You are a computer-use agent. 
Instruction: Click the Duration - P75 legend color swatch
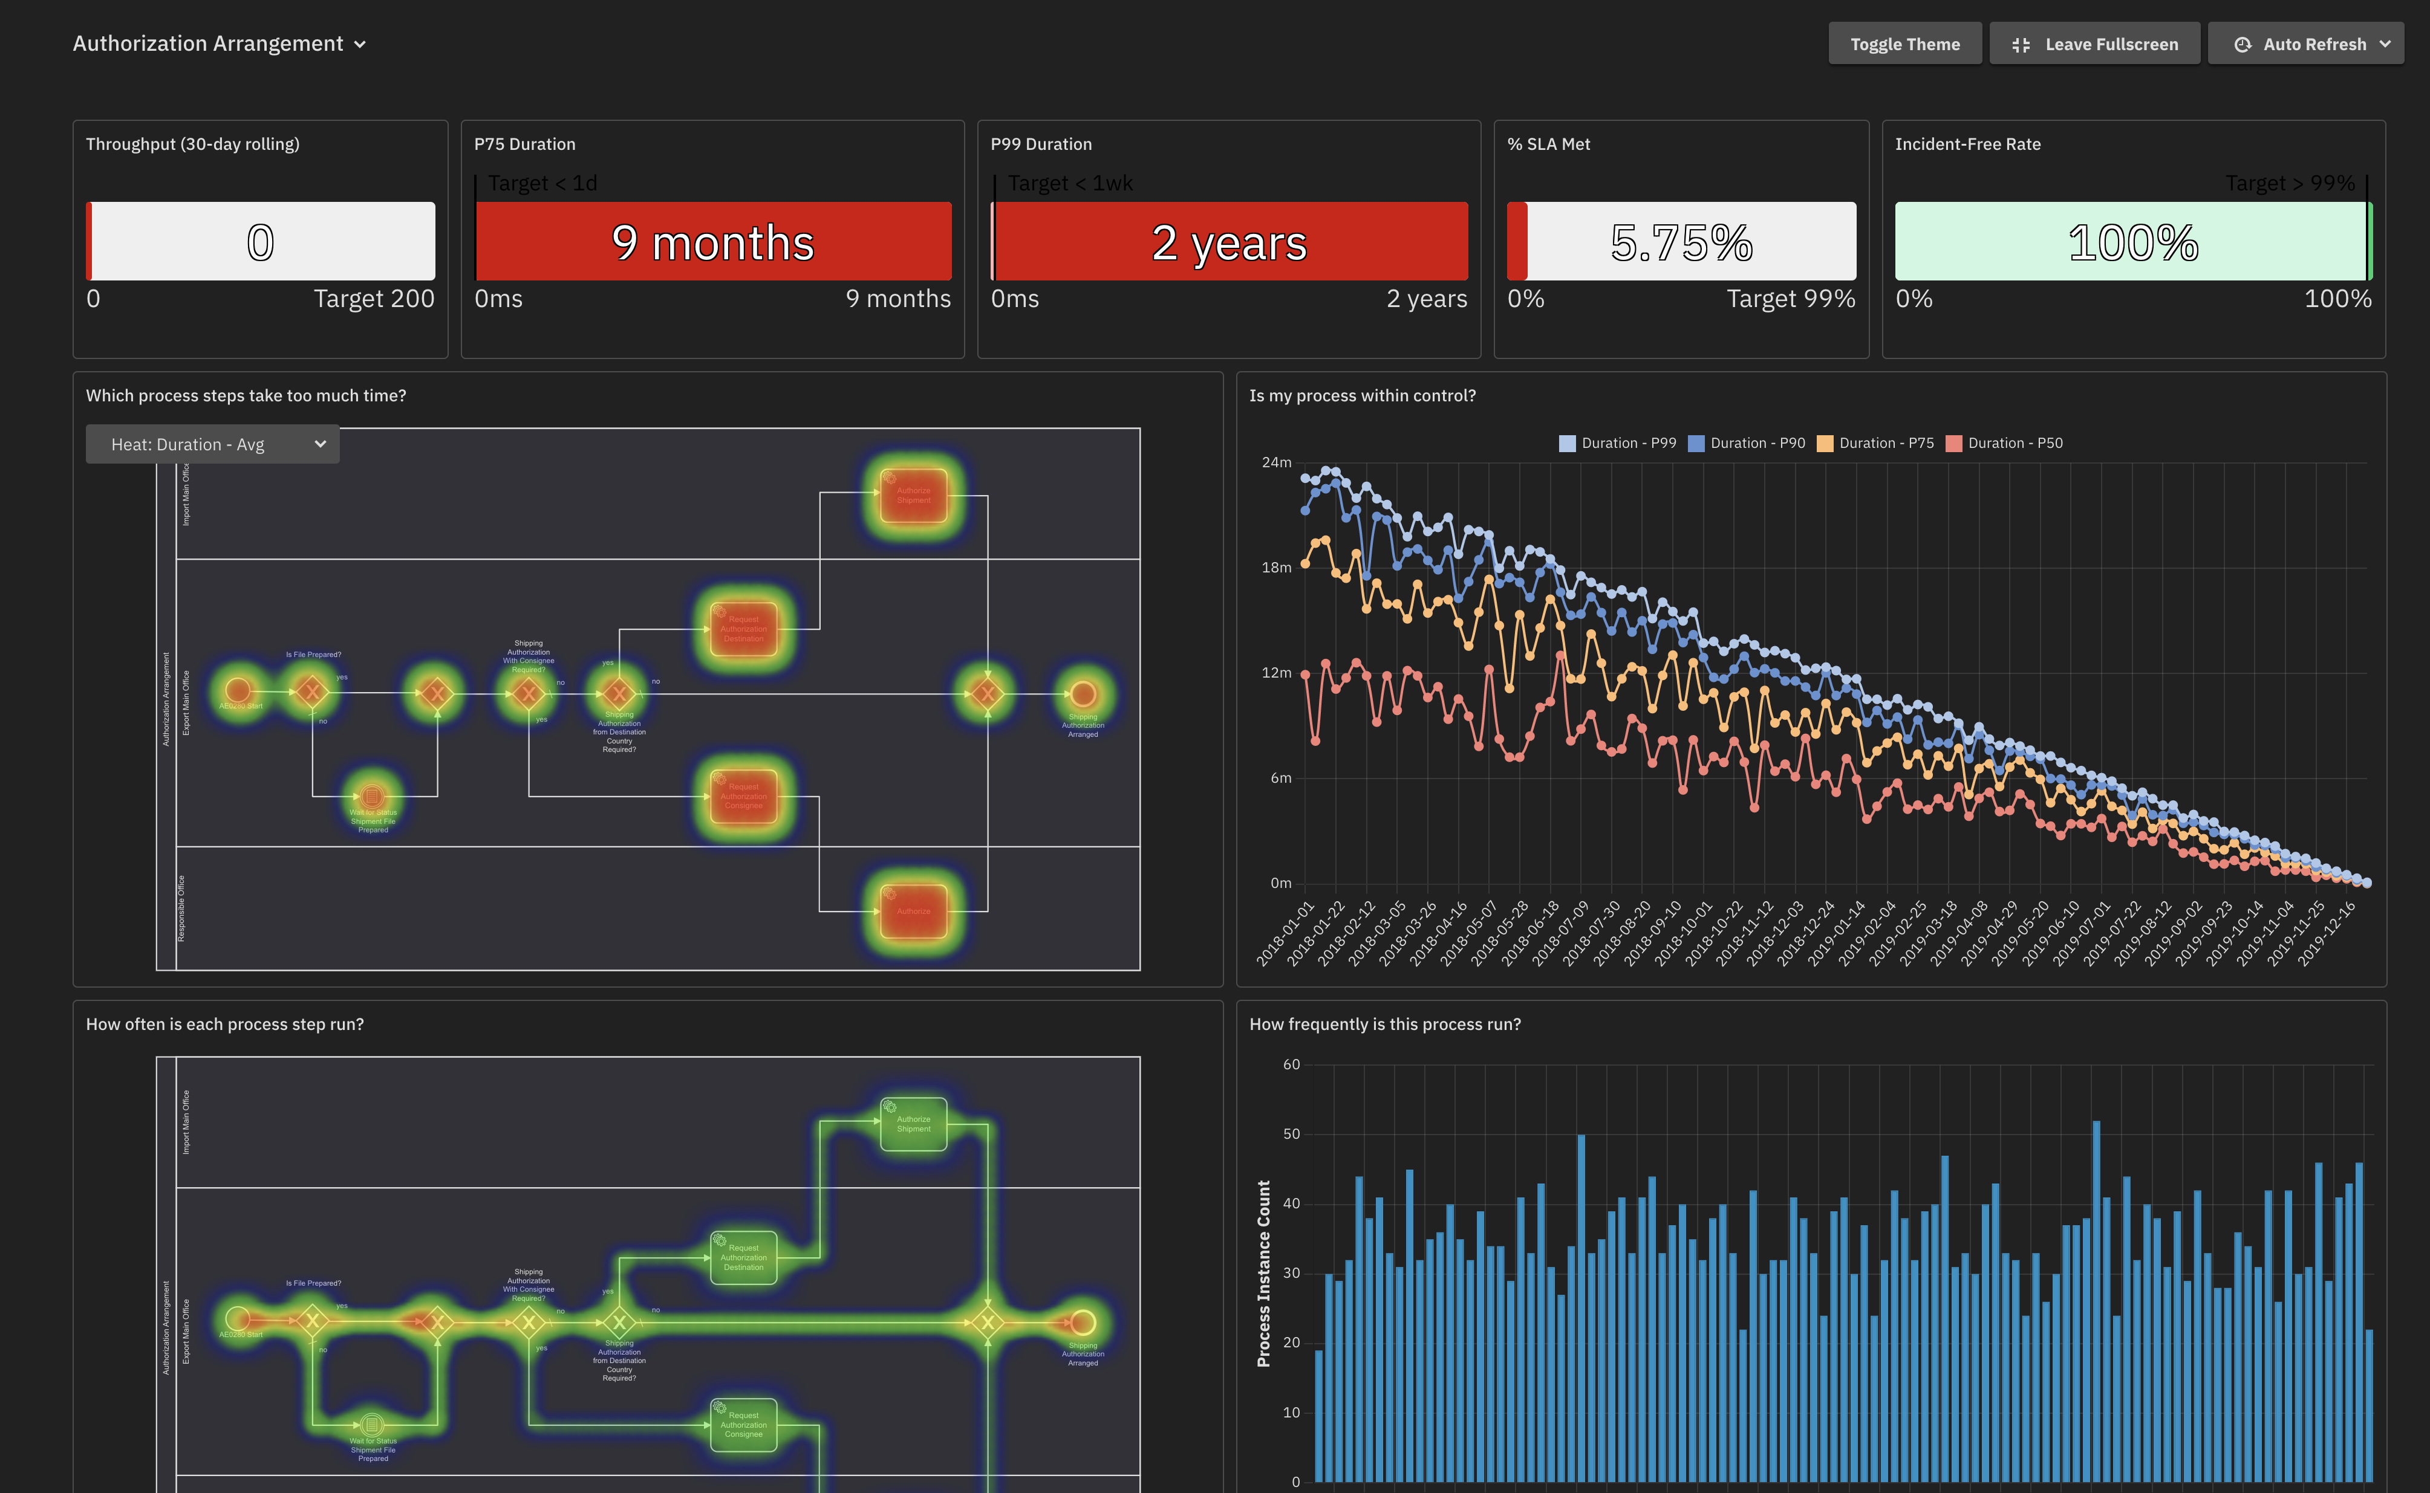pos(1825,443)
